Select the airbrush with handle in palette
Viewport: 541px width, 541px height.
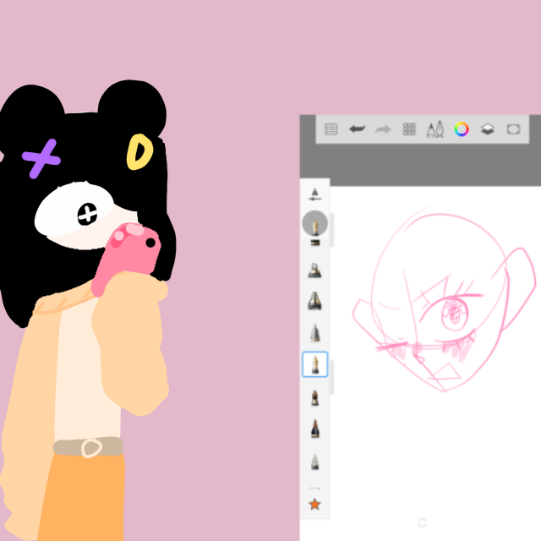(314, 270)
